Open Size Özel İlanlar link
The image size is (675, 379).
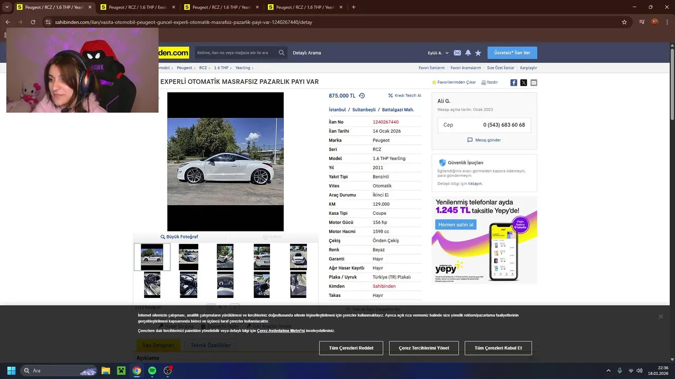(x=500, y=68)
